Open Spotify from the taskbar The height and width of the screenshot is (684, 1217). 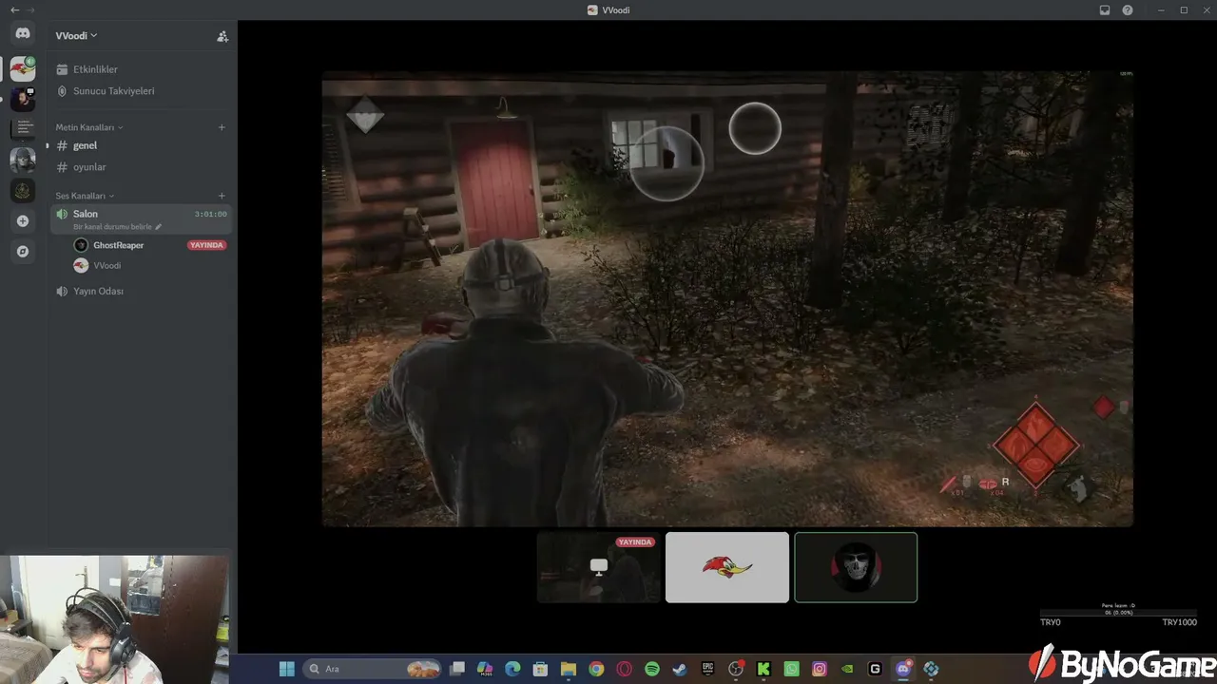coord(652,669)
